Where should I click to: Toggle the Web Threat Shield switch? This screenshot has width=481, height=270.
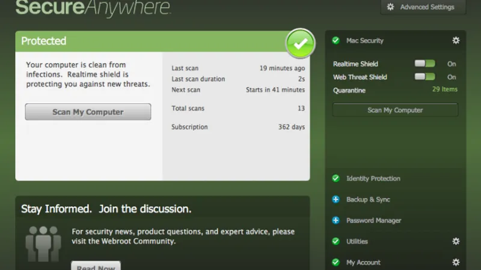424,77
